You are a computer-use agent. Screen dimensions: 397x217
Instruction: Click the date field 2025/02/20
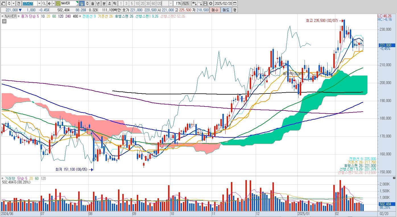(x=223, y=3)
